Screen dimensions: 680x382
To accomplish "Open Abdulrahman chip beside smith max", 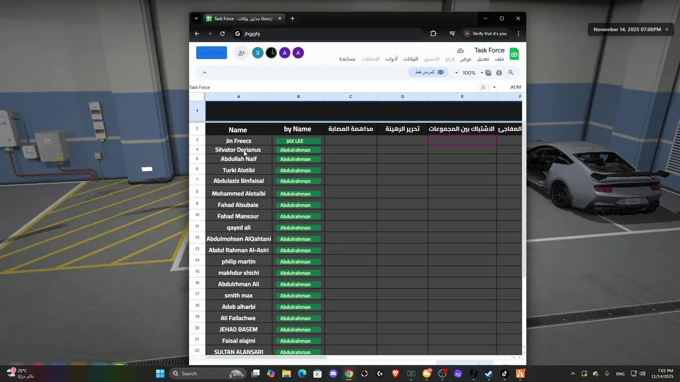I will pos(299,296).
